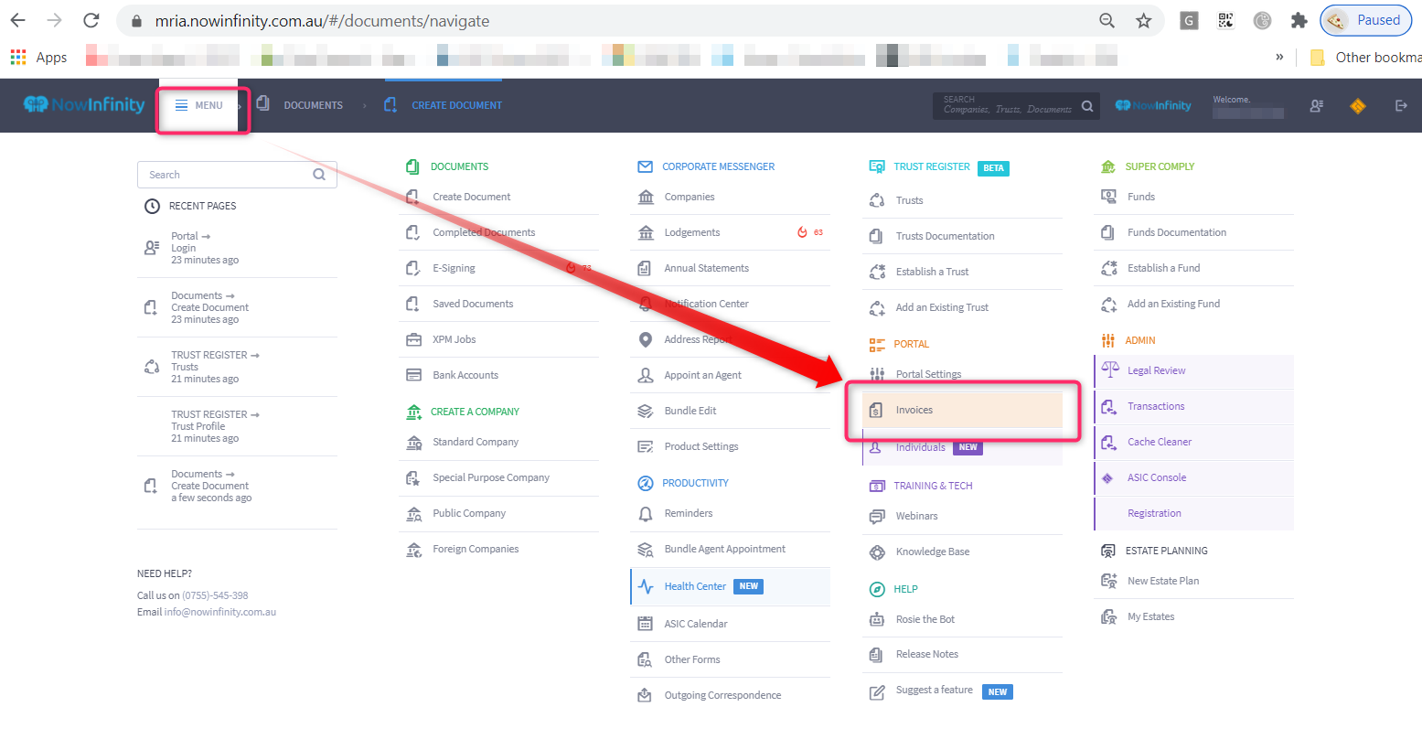Open Special Purpose Company link

[491, 477]
